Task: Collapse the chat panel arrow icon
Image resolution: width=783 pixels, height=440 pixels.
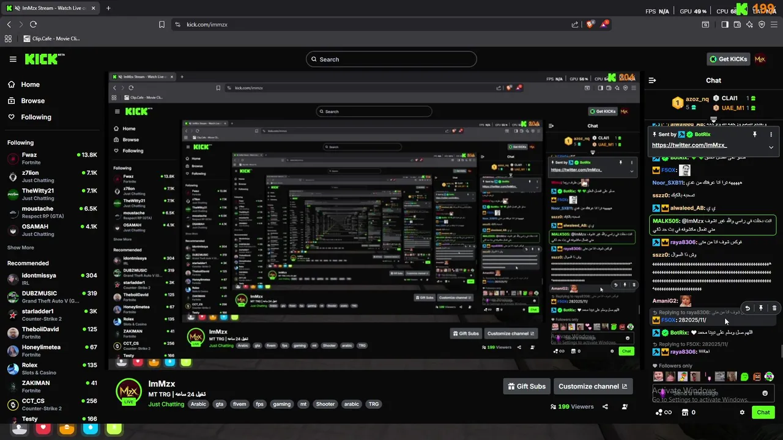Action: pos(652,80)
